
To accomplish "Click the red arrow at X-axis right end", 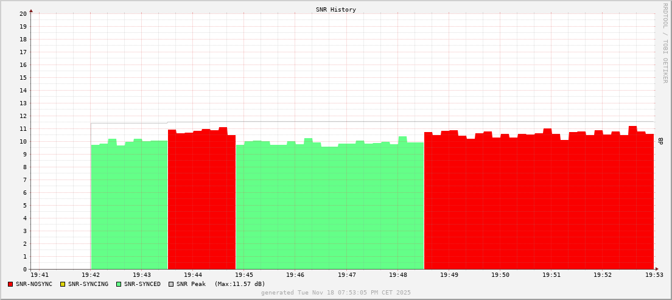I will tap(656, 269).
